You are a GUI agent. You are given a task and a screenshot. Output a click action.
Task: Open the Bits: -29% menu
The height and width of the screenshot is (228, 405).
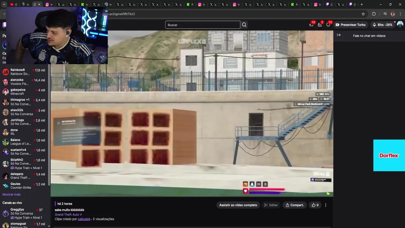[383, 25]
